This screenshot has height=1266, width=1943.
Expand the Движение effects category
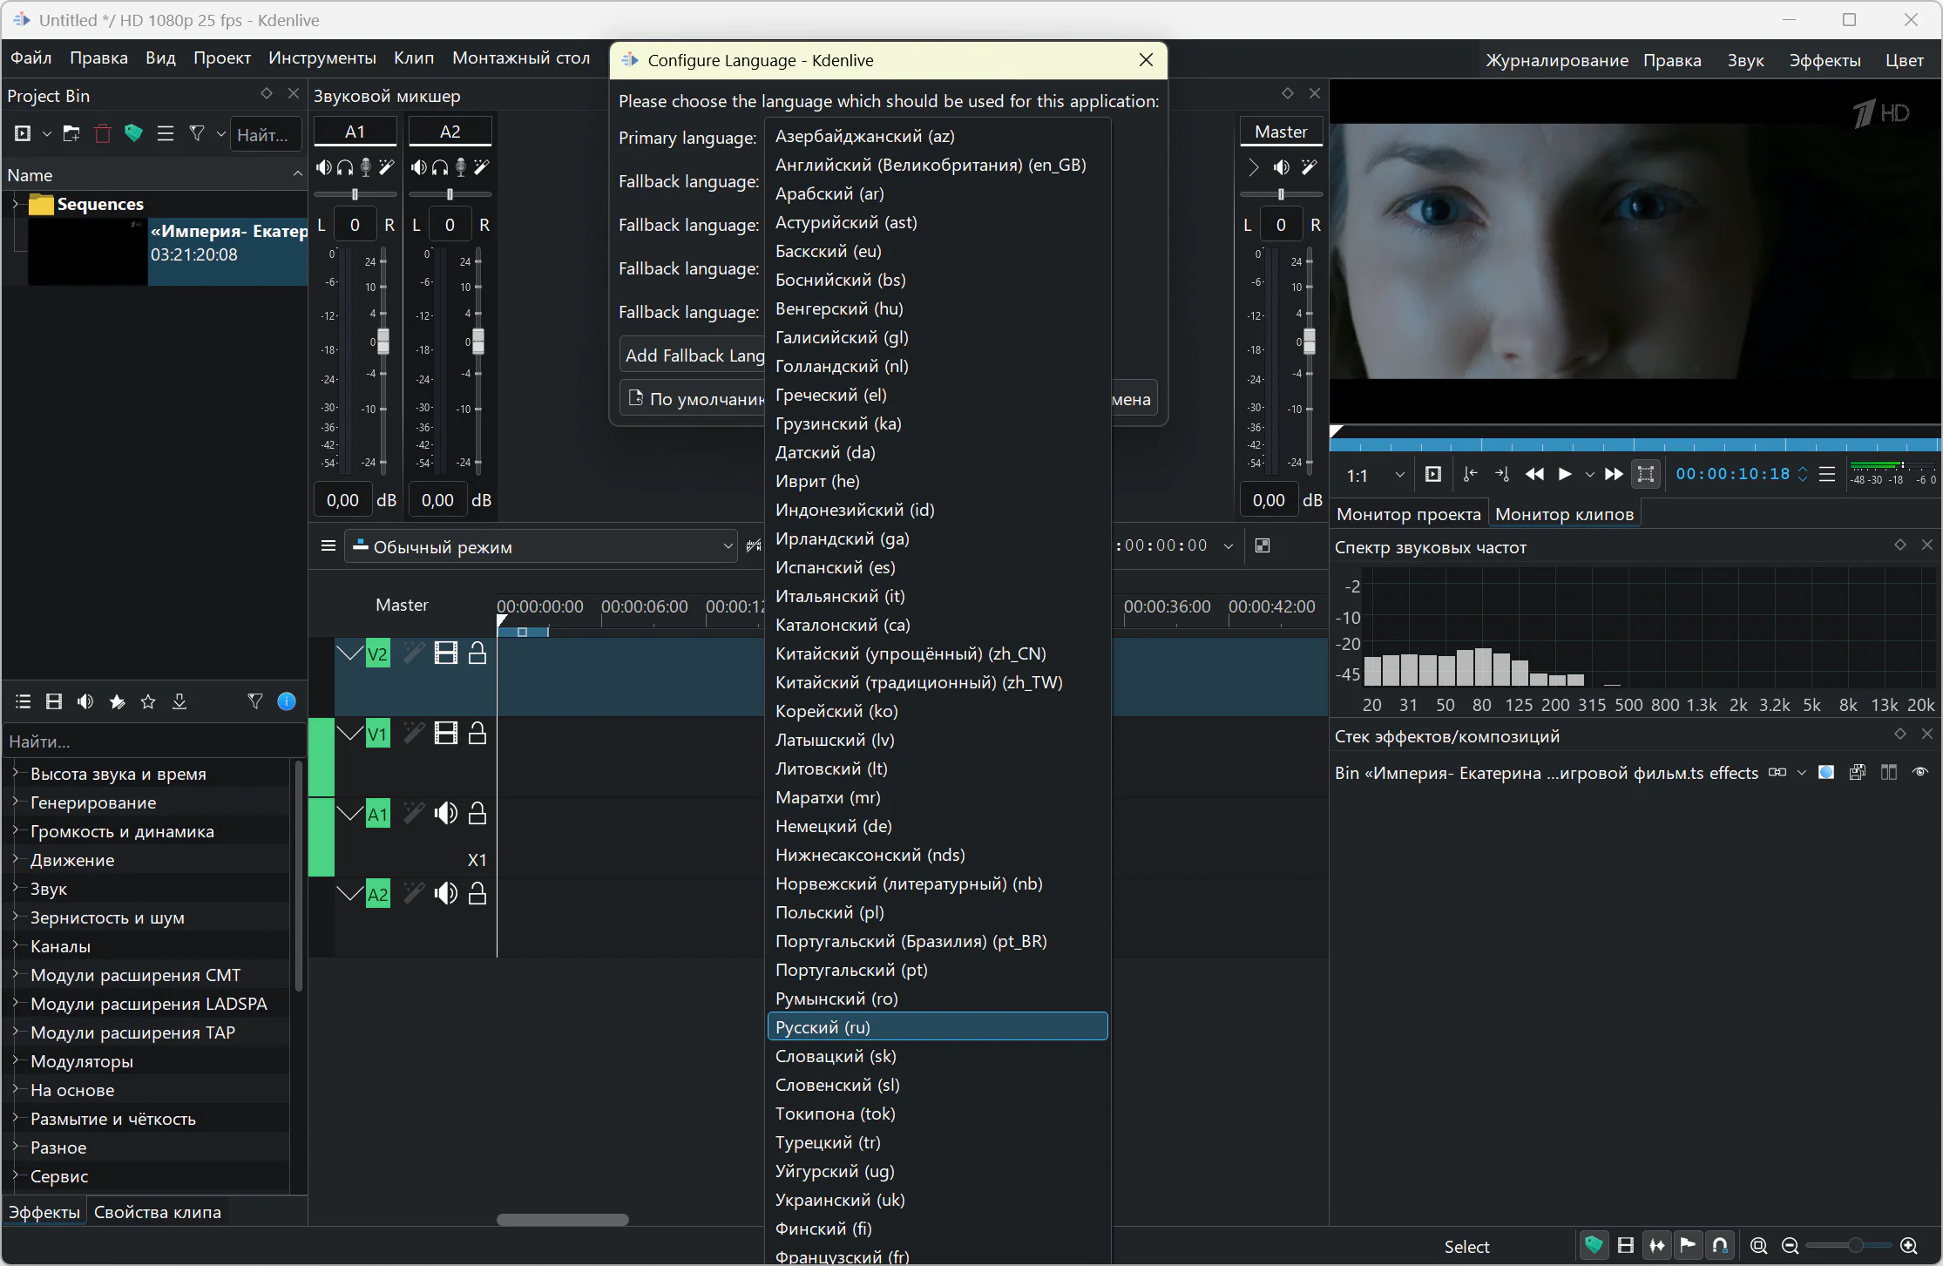pos(15,860)
